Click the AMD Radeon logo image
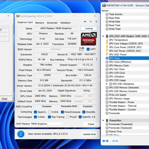 (x=89, y=39)
